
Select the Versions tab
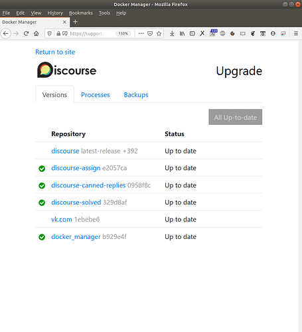click(x=54, y=95)
